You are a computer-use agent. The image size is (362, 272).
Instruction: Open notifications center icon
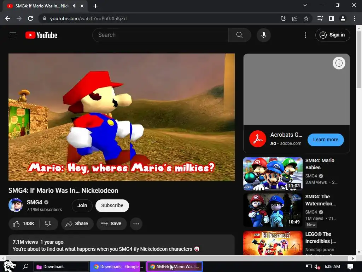(350, 267)
